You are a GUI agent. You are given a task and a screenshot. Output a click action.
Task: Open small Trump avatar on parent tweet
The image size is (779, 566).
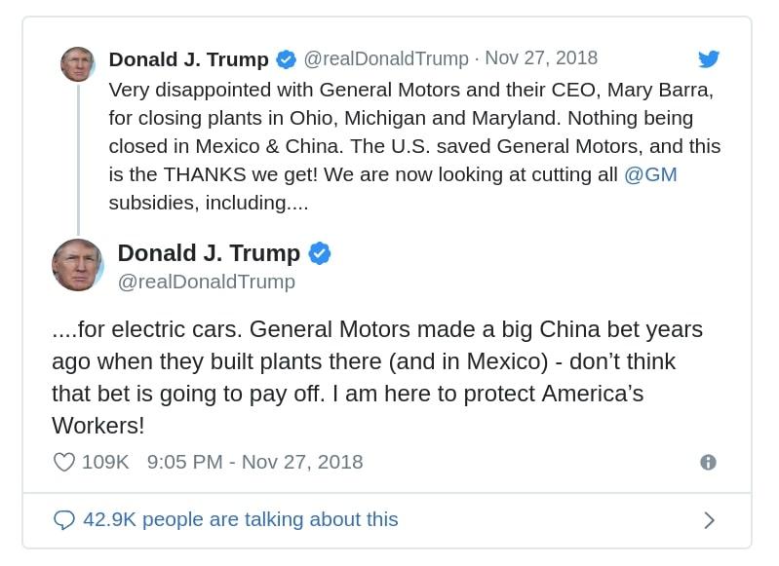77,64
